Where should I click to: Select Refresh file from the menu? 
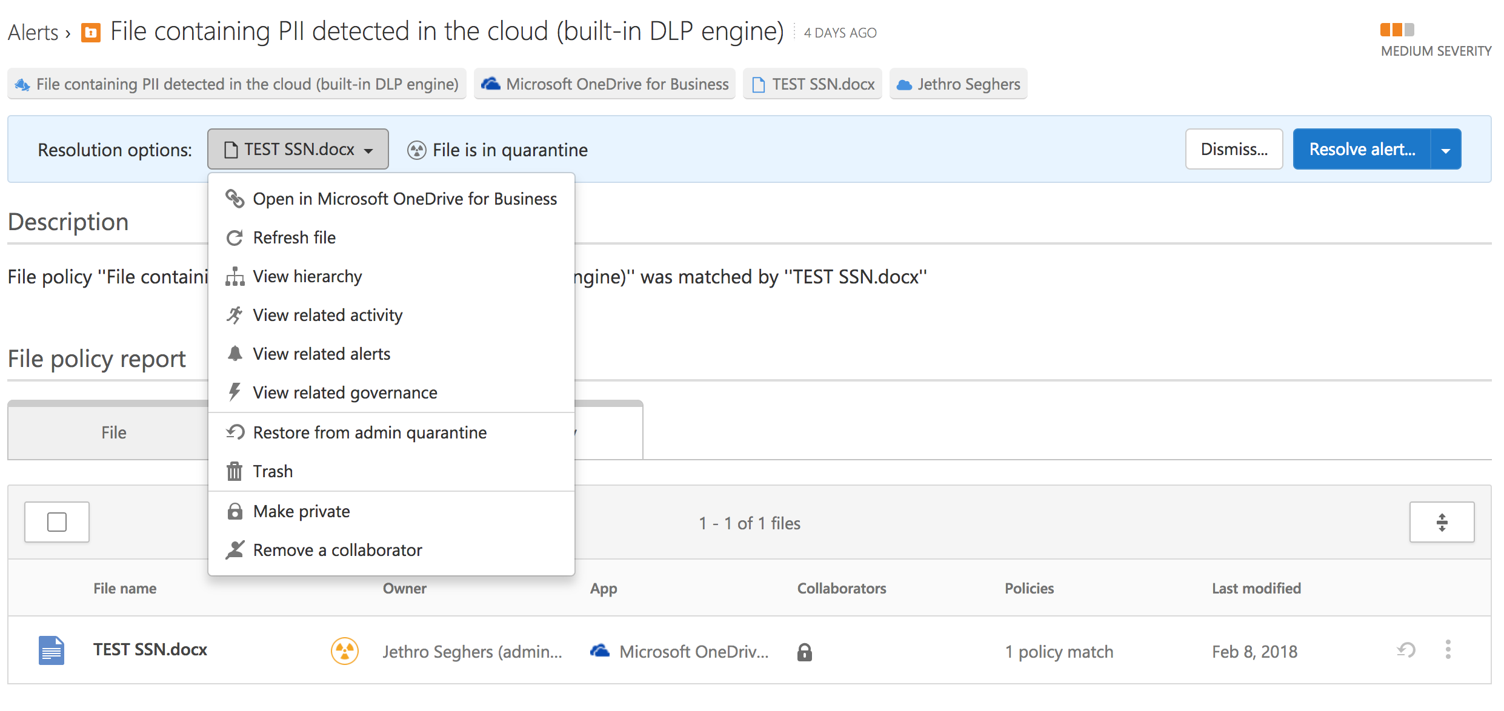[391, 237]
